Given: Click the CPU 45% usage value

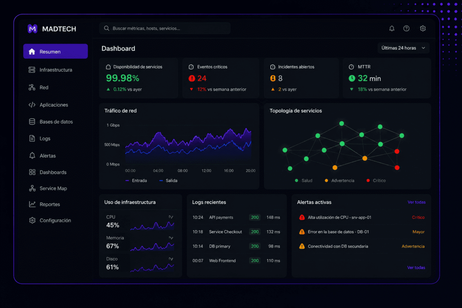Looking at the screenshot, I should (x=112, y=225).
